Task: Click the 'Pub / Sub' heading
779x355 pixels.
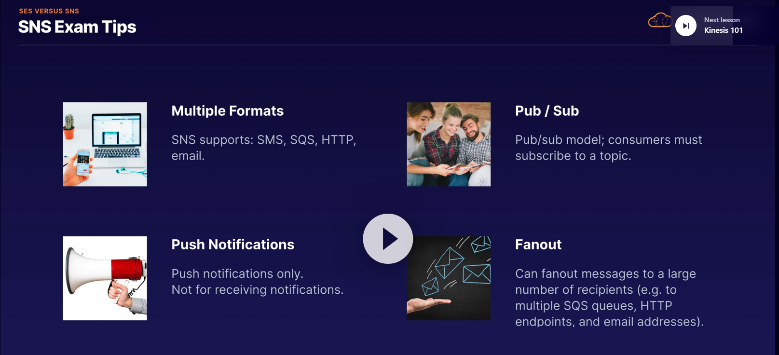Action: [547, 111]
